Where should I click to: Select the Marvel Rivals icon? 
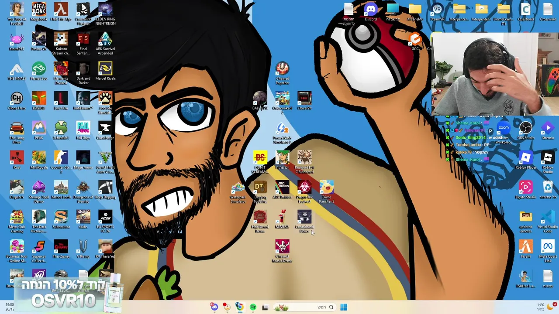(105, 72)
